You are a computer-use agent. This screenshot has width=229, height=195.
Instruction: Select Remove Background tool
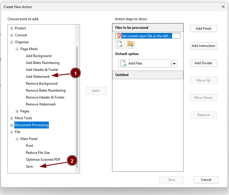click(x=42, y=84)
